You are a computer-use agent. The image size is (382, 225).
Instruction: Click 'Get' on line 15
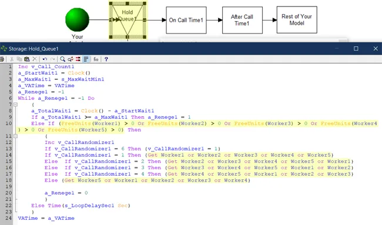(x=172, y=162)
